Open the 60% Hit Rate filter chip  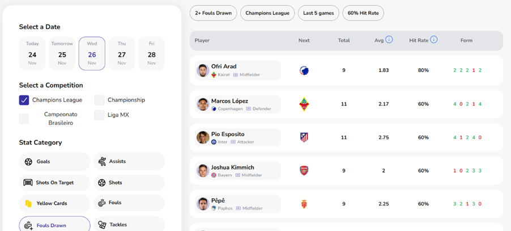363,13
